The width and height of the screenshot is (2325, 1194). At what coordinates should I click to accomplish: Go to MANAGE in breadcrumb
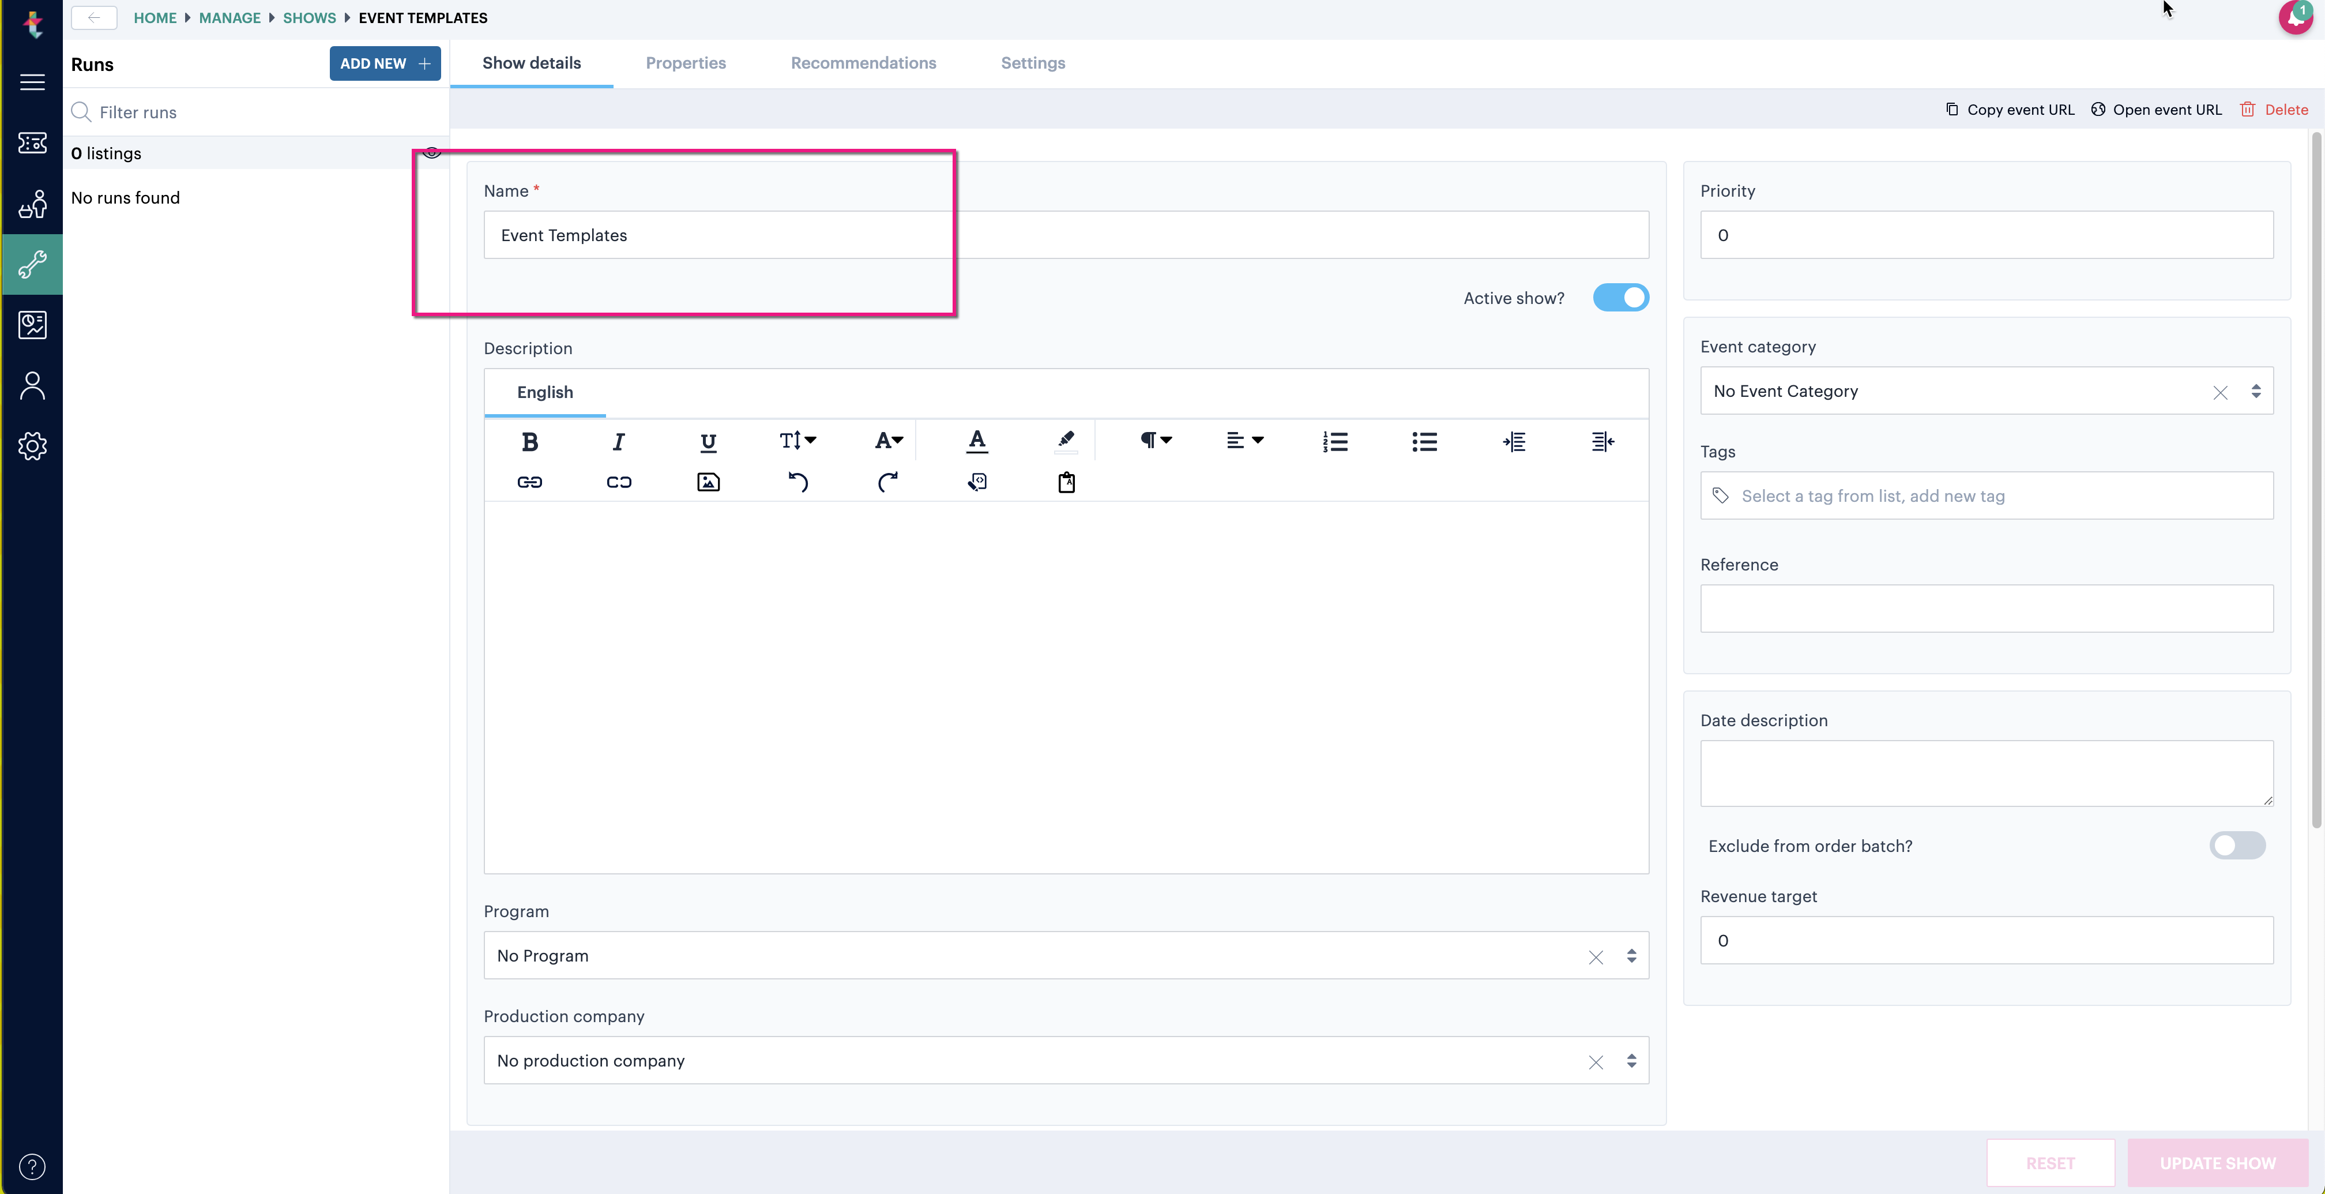click(x=230, y=17)
